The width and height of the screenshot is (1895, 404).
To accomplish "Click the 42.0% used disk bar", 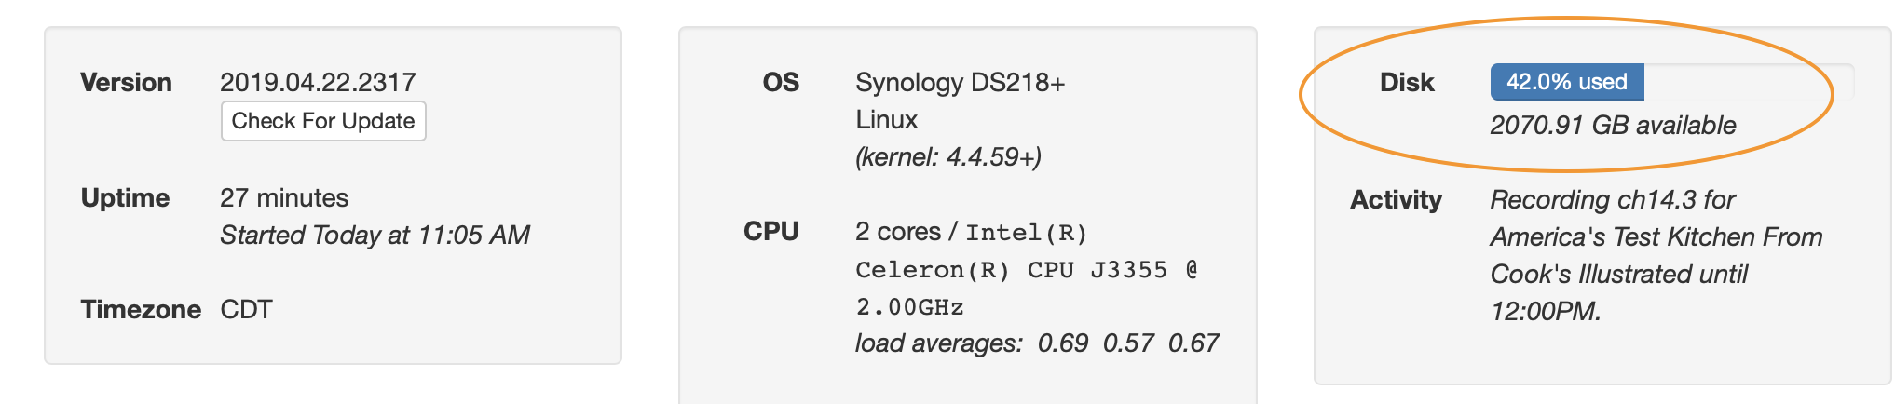I will pyautogui.click(x=1566, y=82).
